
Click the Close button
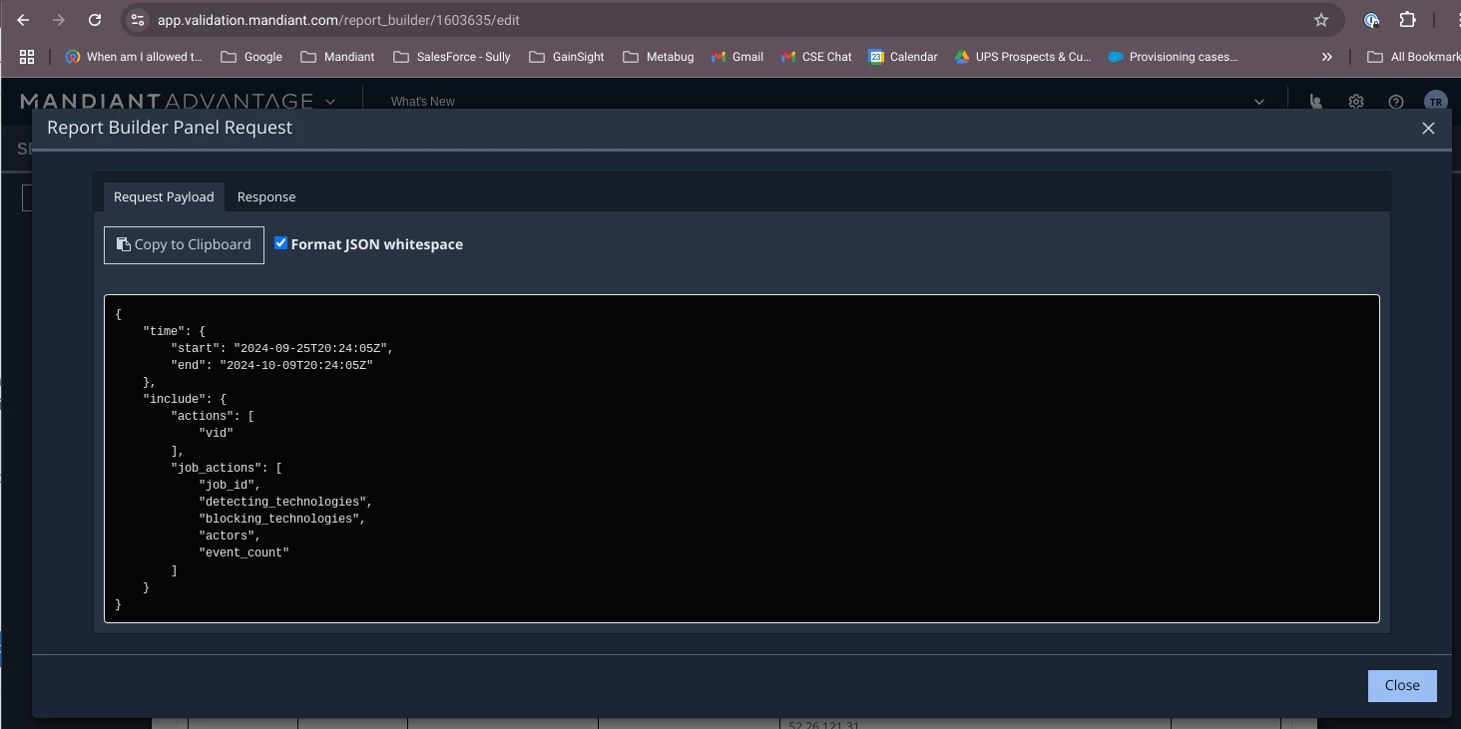(x=1402, y=685)
